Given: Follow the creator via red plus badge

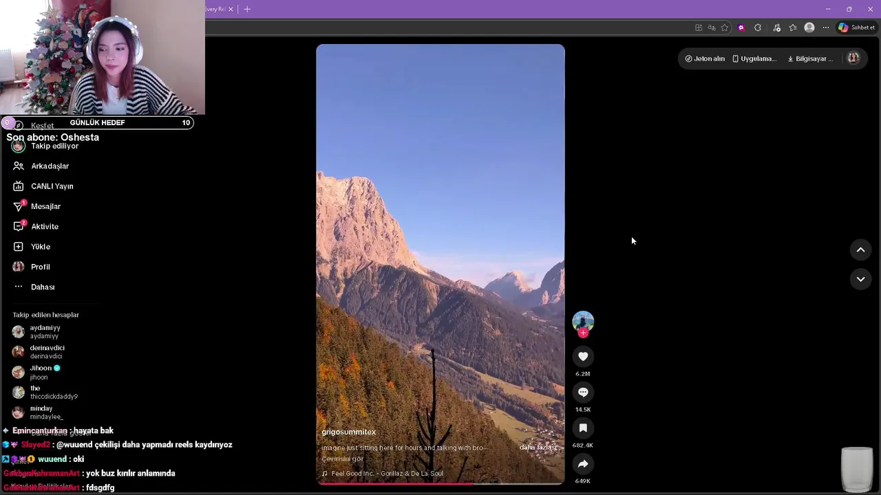Looking at the screenshot, I should pyautogui.click(x=583, y=333).
